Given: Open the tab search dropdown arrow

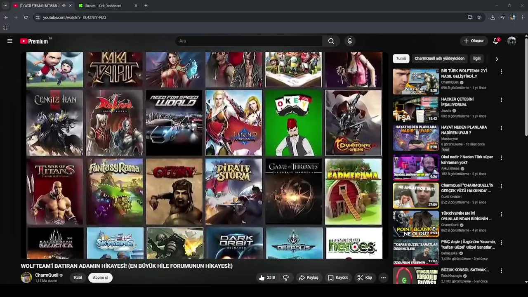Looking at the screenshot, I should point(5,6).
